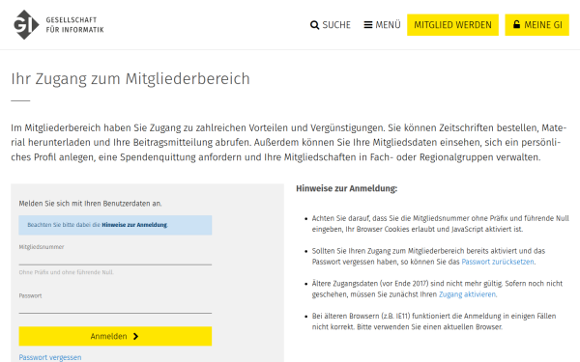Click bullet starting Achten Sie darauf
Screen dimensions: 580x362
440,224
